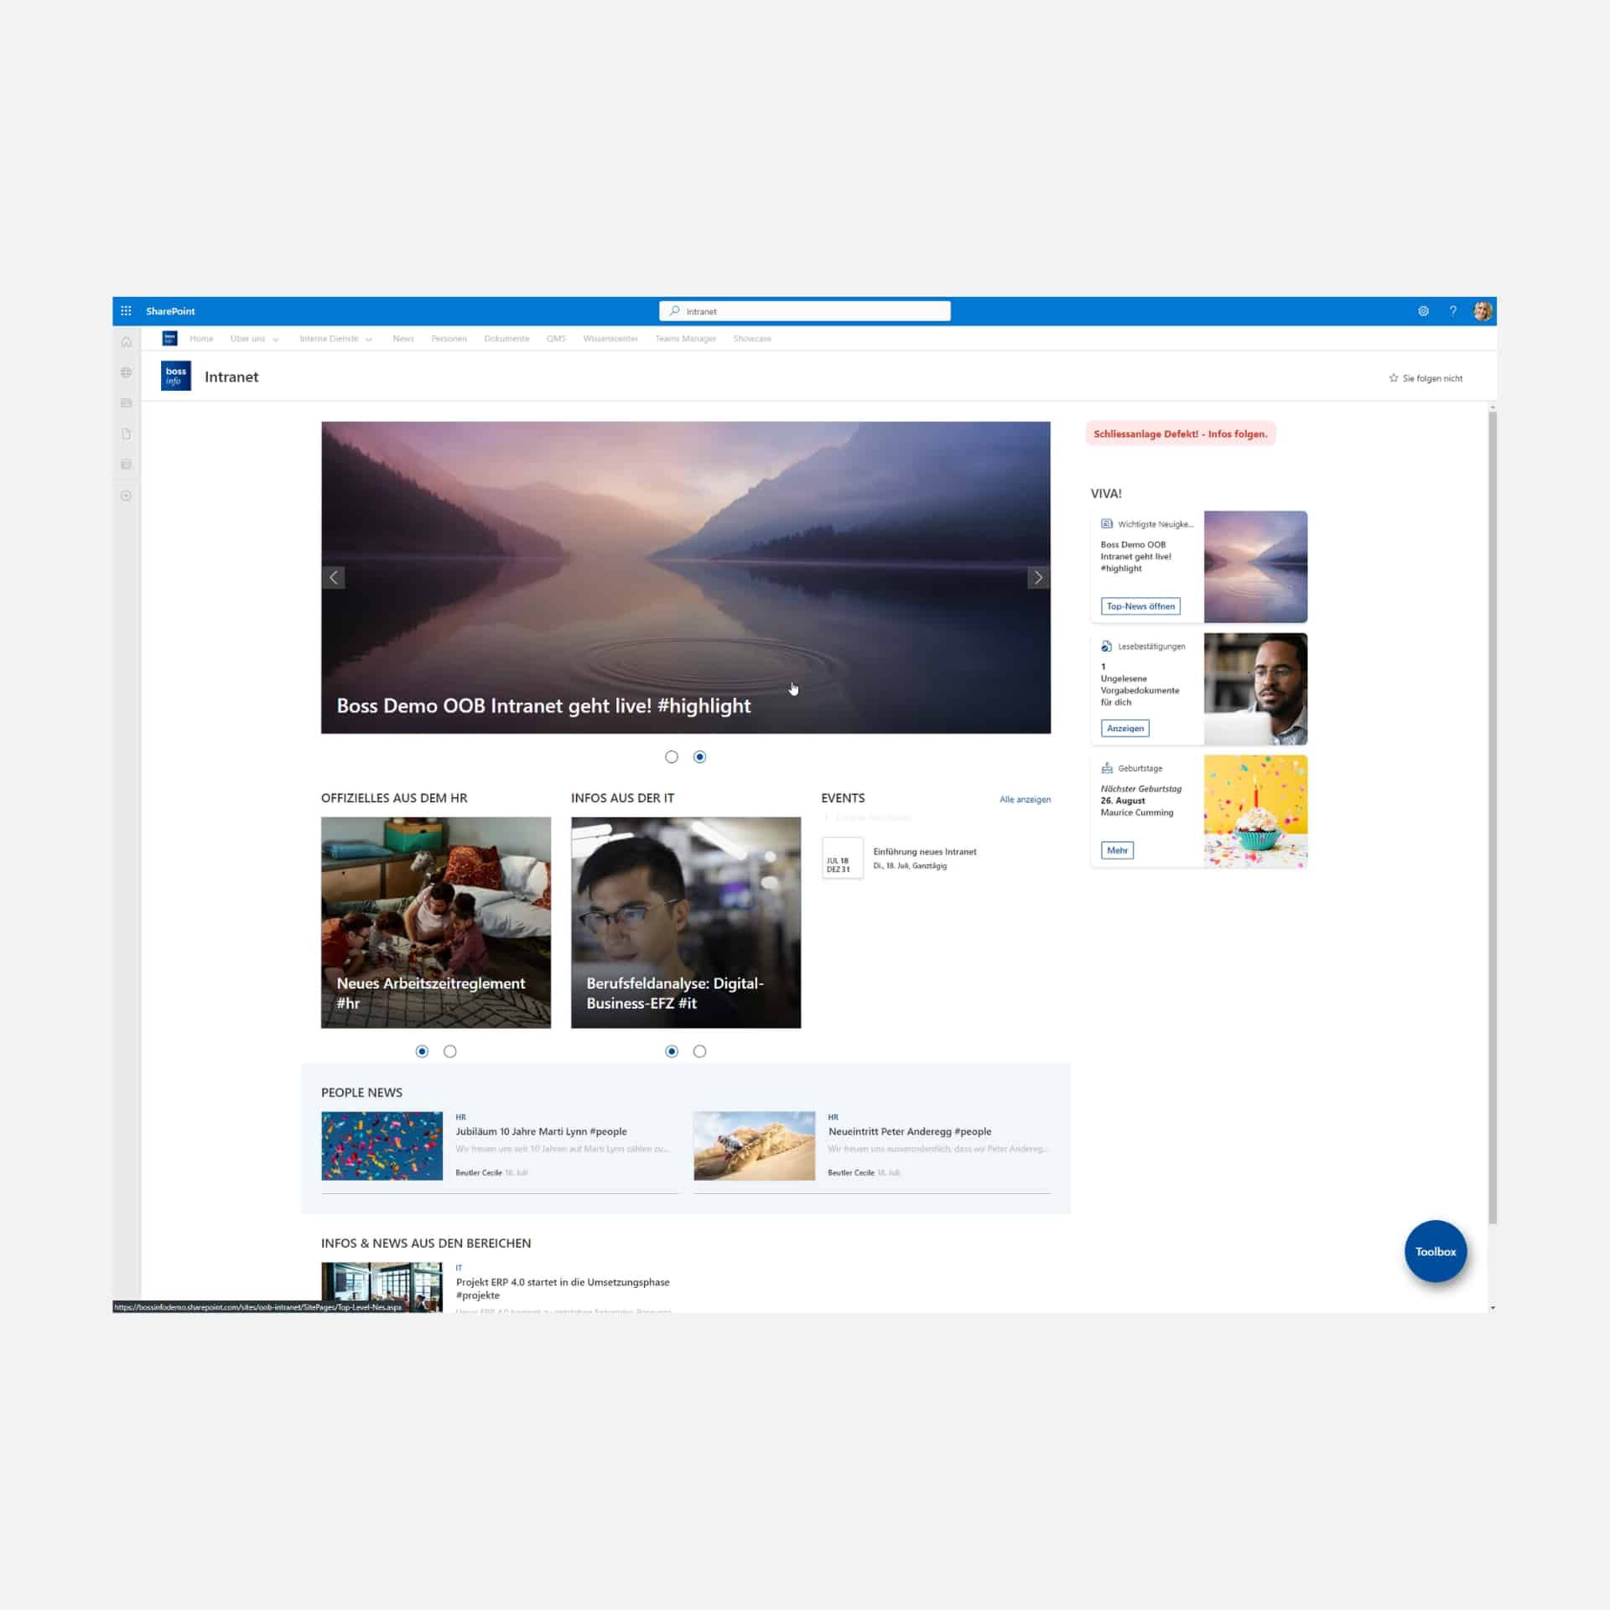Click the Alle anzeigen events link
Viewport: 1610px width, 1610px height.
click(x=1025, y=799)
